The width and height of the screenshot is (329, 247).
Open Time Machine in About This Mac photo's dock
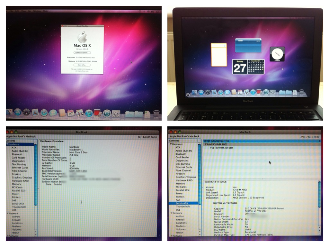pos(107,114)
